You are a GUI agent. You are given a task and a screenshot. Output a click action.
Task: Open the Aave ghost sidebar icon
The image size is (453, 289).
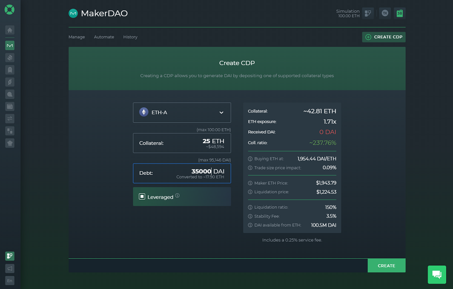(10, 70)
